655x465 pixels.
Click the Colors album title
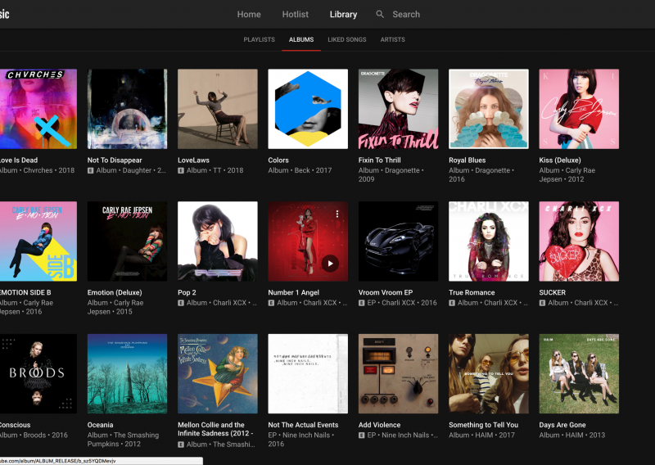278,160
